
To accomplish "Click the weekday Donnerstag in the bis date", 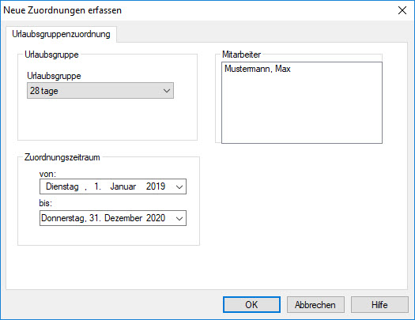I will tap(62, 218).
